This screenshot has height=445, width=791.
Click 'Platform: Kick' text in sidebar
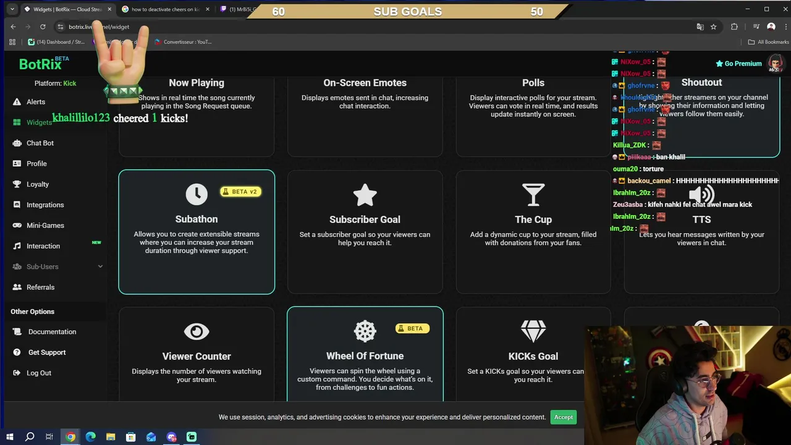(55, 83)
